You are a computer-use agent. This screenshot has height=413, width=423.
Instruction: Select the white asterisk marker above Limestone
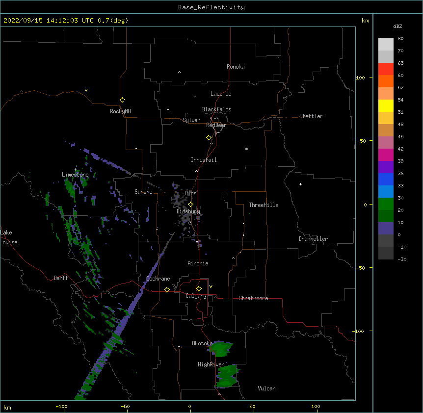pos(76,170)
